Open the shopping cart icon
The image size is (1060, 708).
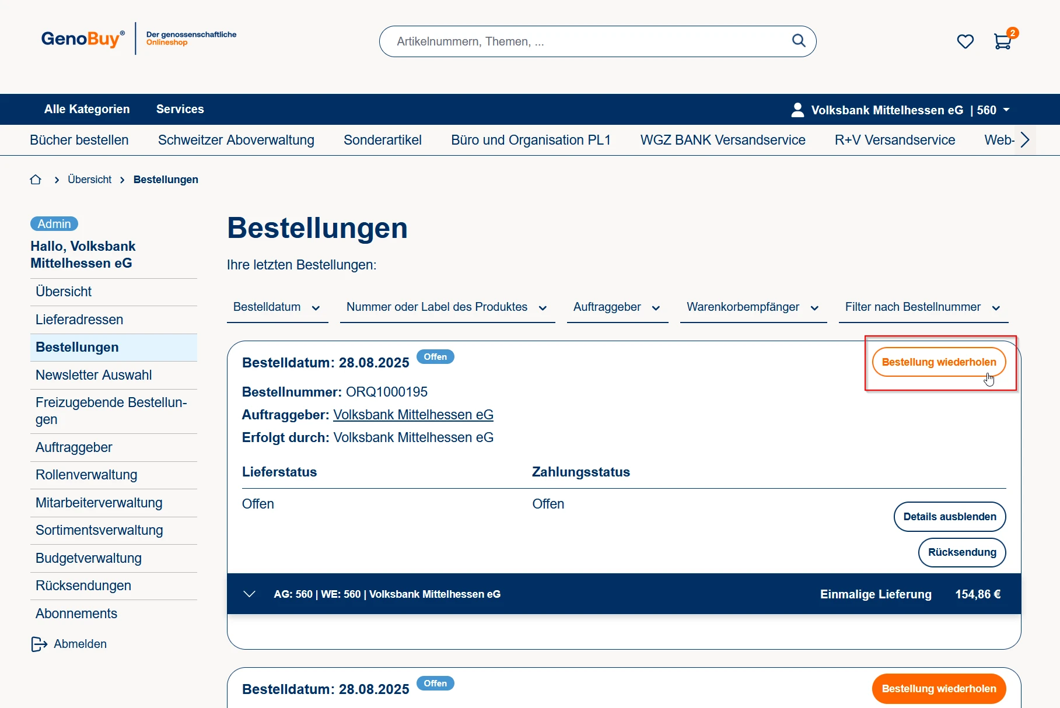click(x=1002, y=41)
